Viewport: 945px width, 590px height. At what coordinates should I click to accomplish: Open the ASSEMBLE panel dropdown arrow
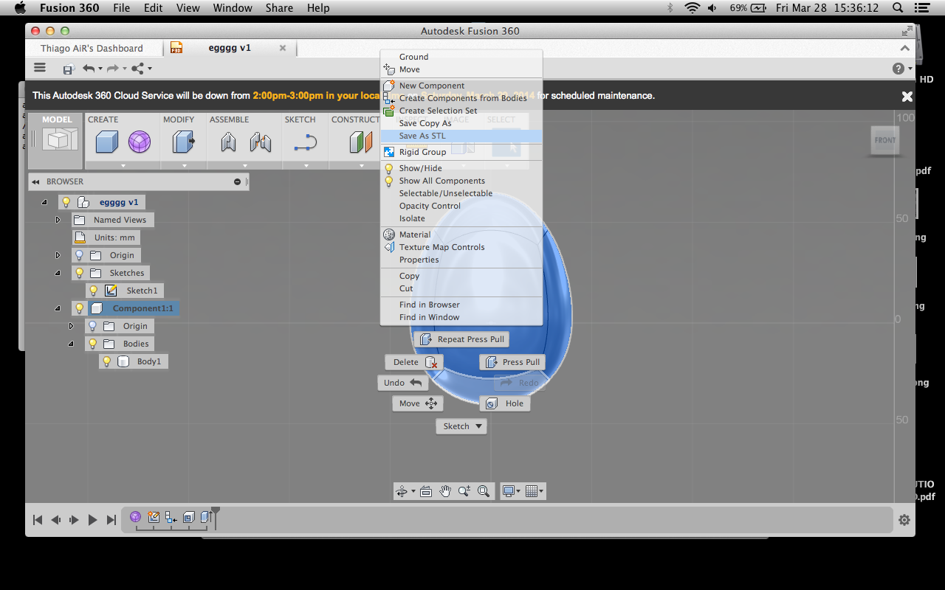(244, 165)
